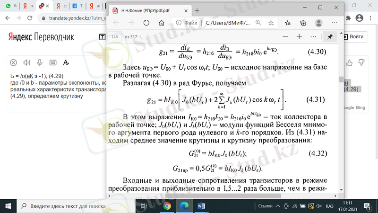
Task: Enable voice input microphone in translator
Action: (40, 62)
